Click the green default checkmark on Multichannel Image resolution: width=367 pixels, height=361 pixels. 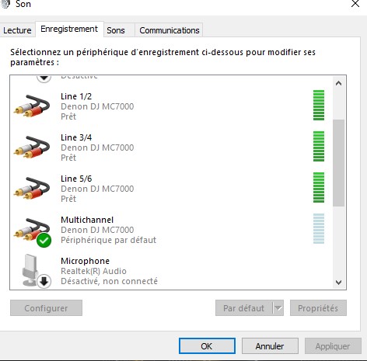point(44,241)
